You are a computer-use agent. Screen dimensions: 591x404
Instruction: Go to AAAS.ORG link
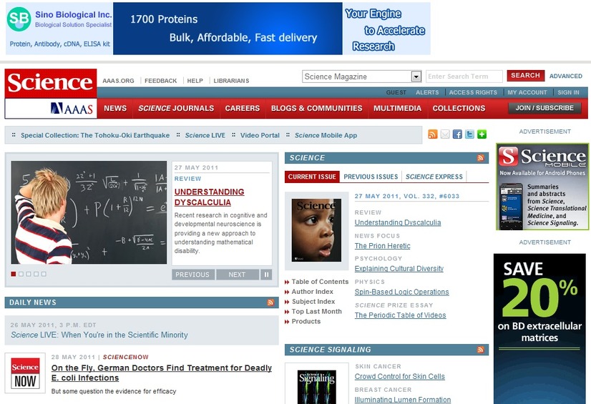[118, 81]
